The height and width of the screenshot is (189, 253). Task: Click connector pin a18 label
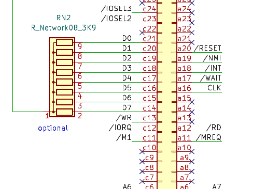[184, 69]
